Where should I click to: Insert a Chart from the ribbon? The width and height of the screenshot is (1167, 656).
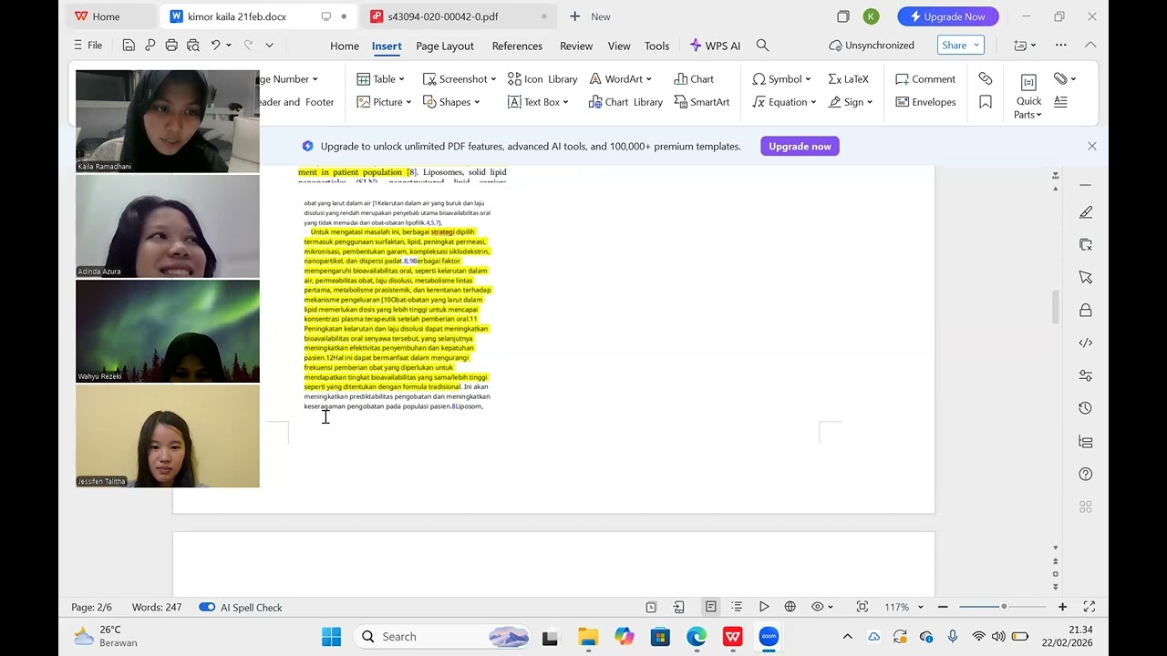click(x=694, y=79)
